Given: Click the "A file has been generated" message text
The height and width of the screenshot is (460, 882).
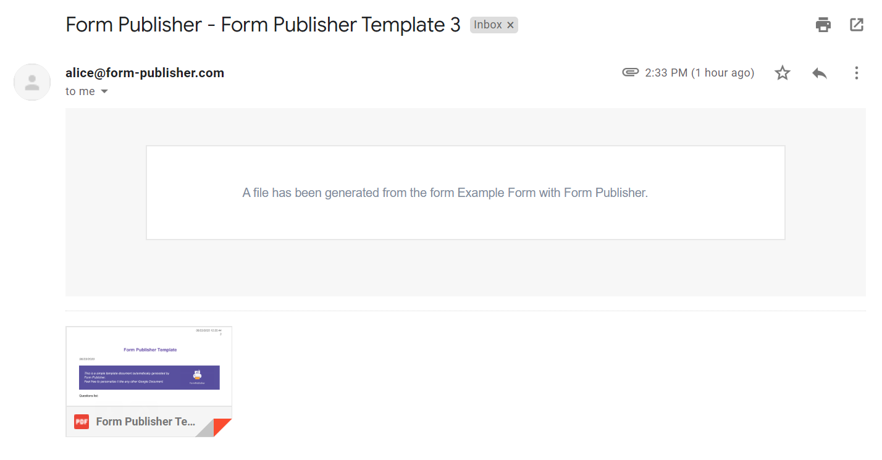Looking at the screenshot, I should (x=445, y=193).
